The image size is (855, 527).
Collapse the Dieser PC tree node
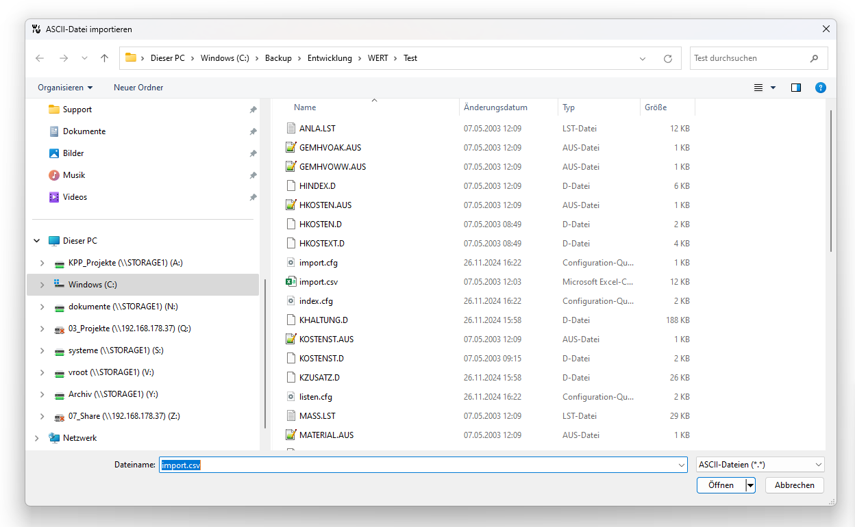(x=37, y=241)
